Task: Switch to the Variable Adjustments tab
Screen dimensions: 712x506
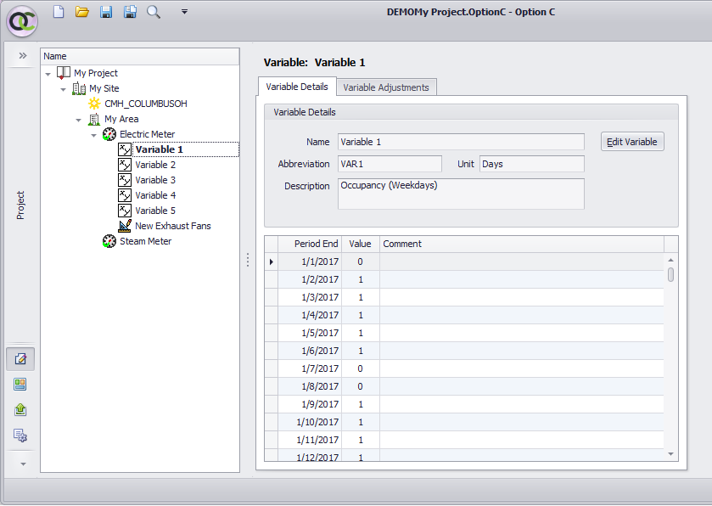Action: 386,87
